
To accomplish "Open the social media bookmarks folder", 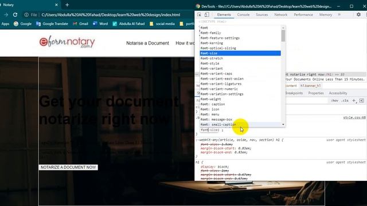I will pyautogui.click(x=162, y=23).
